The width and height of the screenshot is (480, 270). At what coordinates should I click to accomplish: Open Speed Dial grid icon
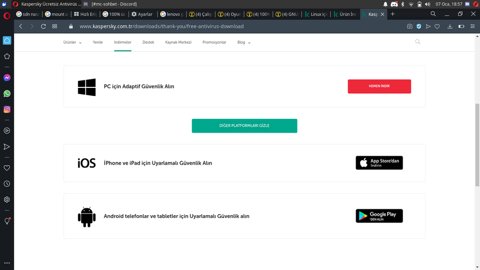point(55,26)
